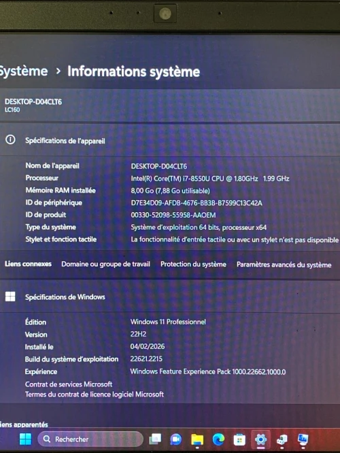Click the Rechercher search field
The width and height of the screenshot is (340, 453).
(90, 439)
